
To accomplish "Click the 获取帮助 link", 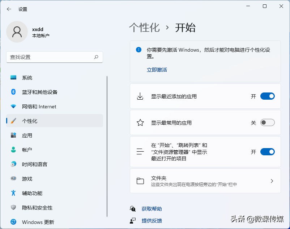I will tap(152, 209).
